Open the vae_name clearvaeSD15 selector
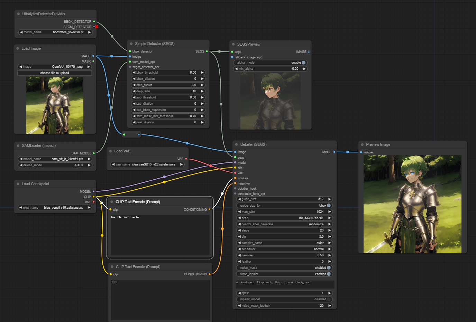Viewport: 476px width, 322px height. click(x=148, y=164)
